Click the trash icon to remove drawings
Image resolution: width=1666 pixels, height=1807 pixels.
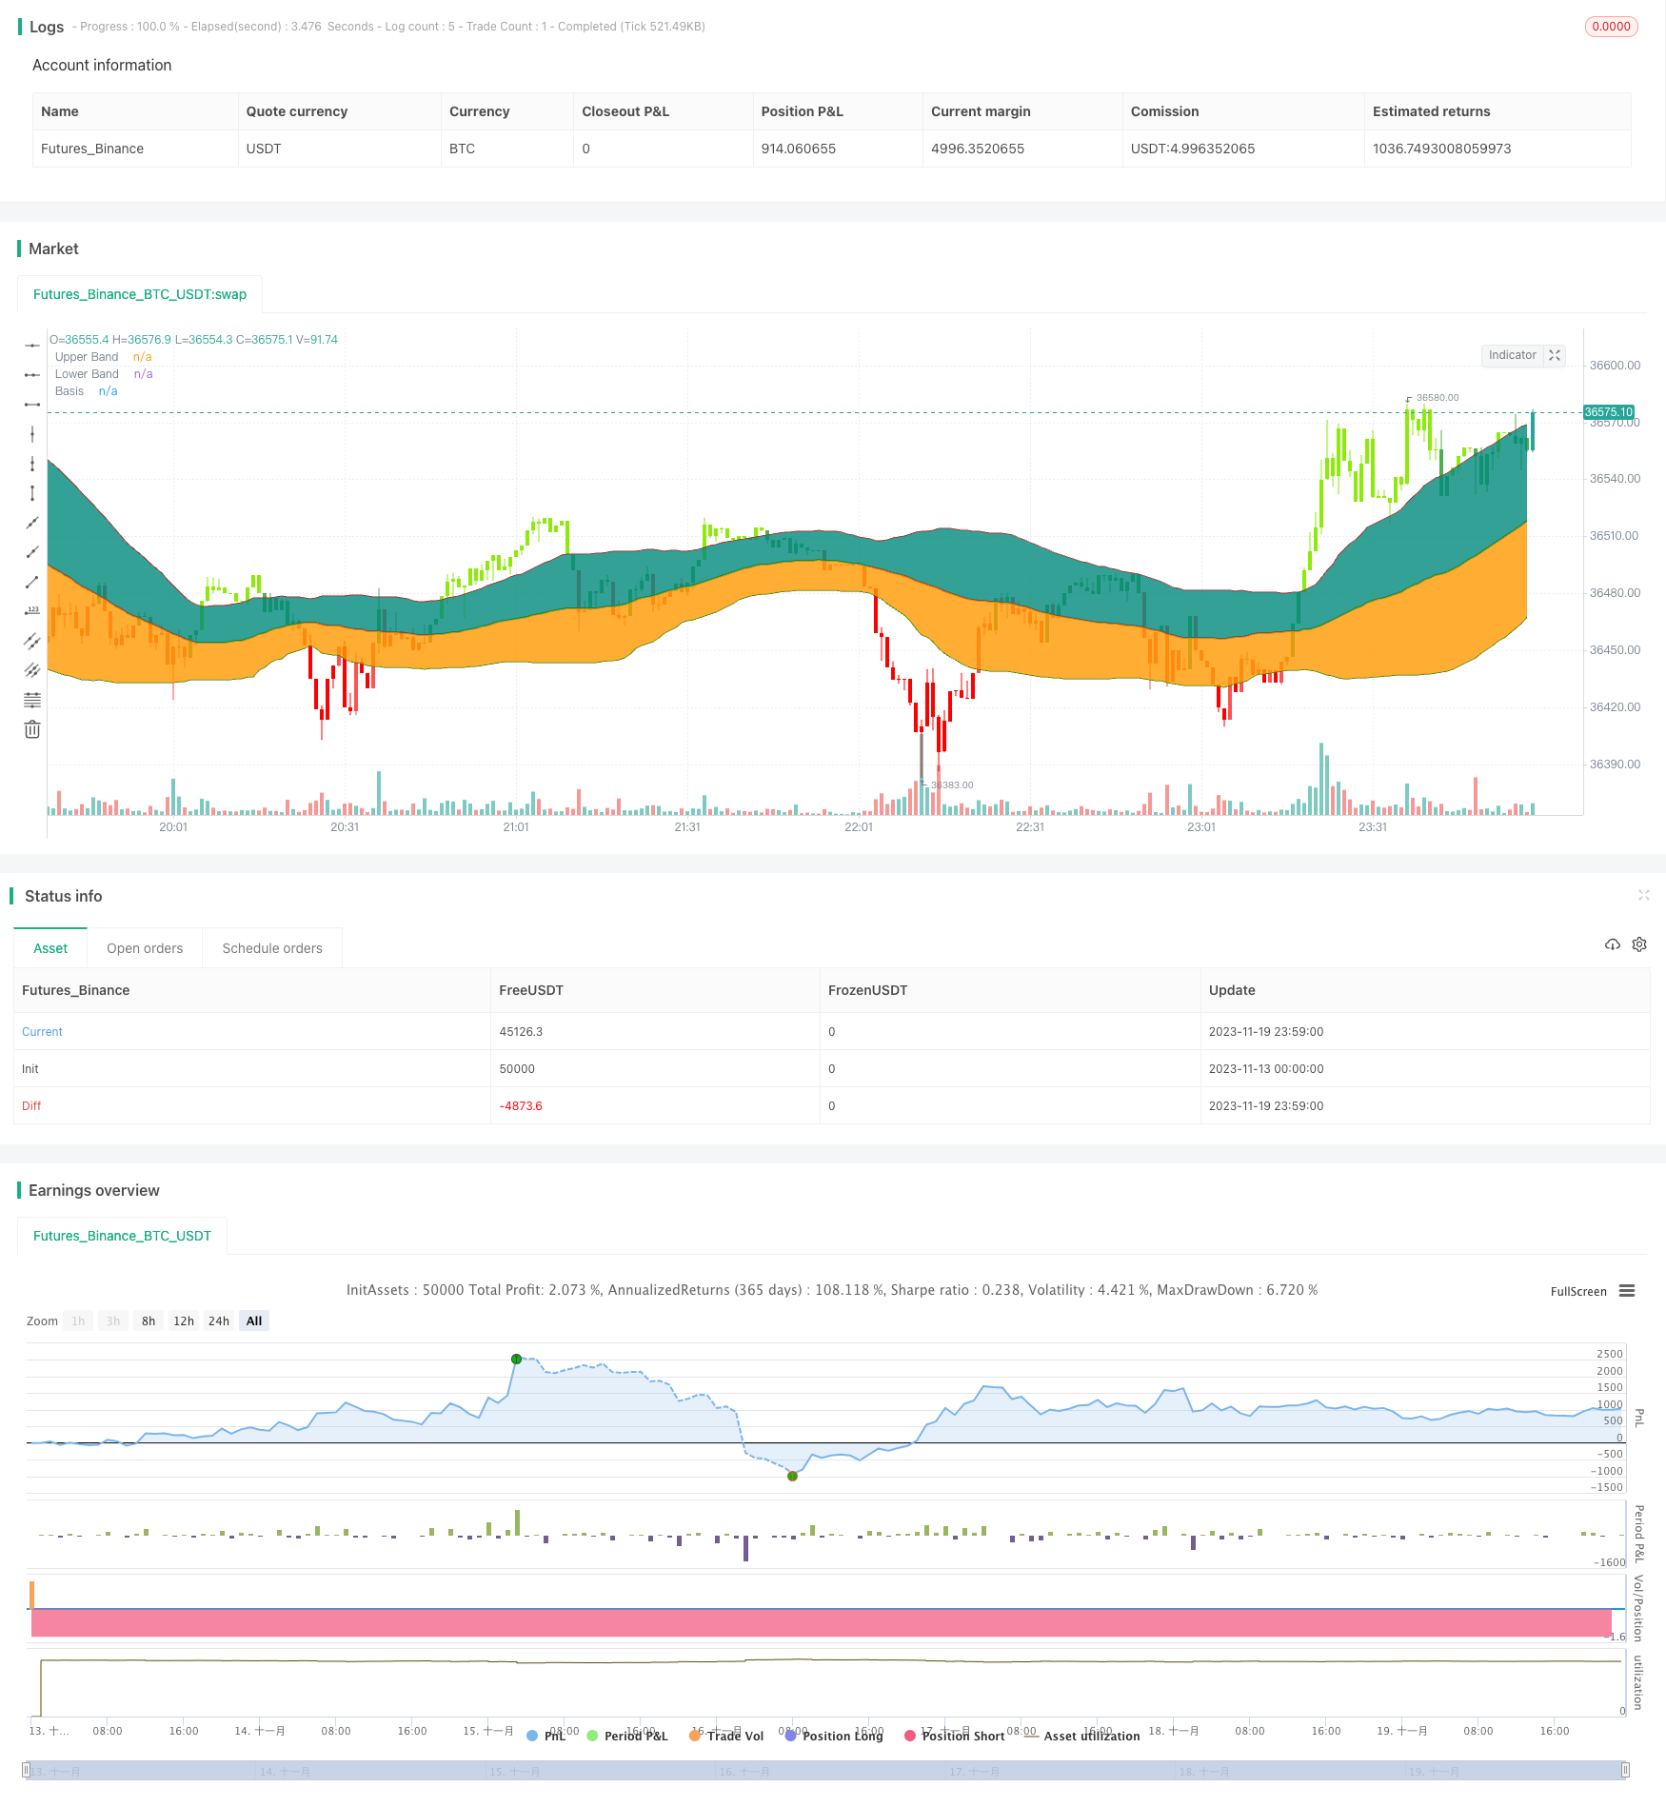[32, 729]
